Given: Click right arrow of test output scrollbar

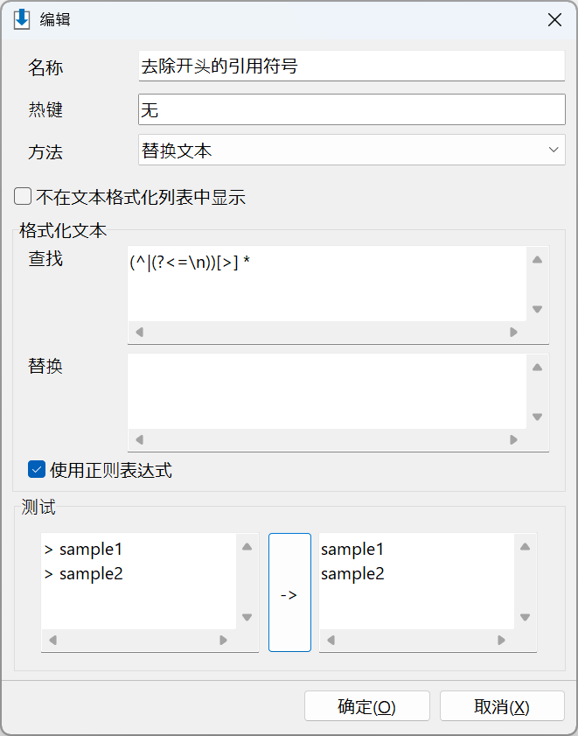Looking at the screenshot, I should (x=502, y=641).
